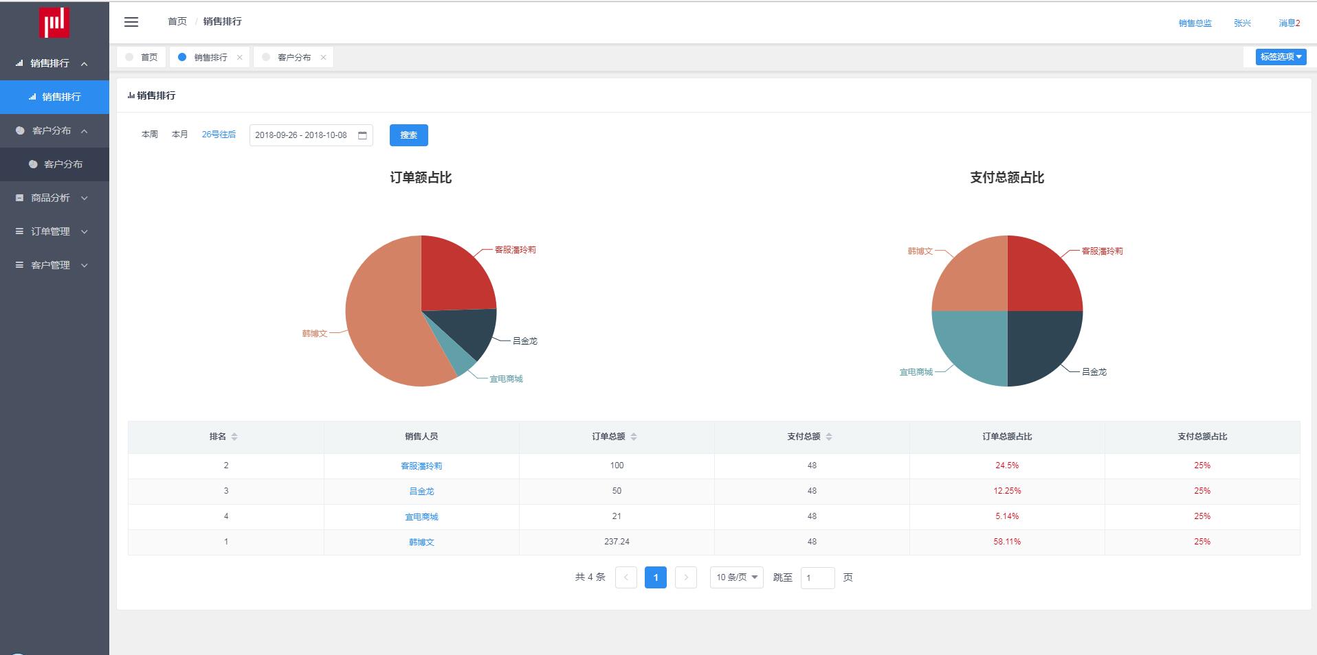Sort table by 订单总额 column
The width and height of the screenshot is (1317, 655).
(632, 437)
